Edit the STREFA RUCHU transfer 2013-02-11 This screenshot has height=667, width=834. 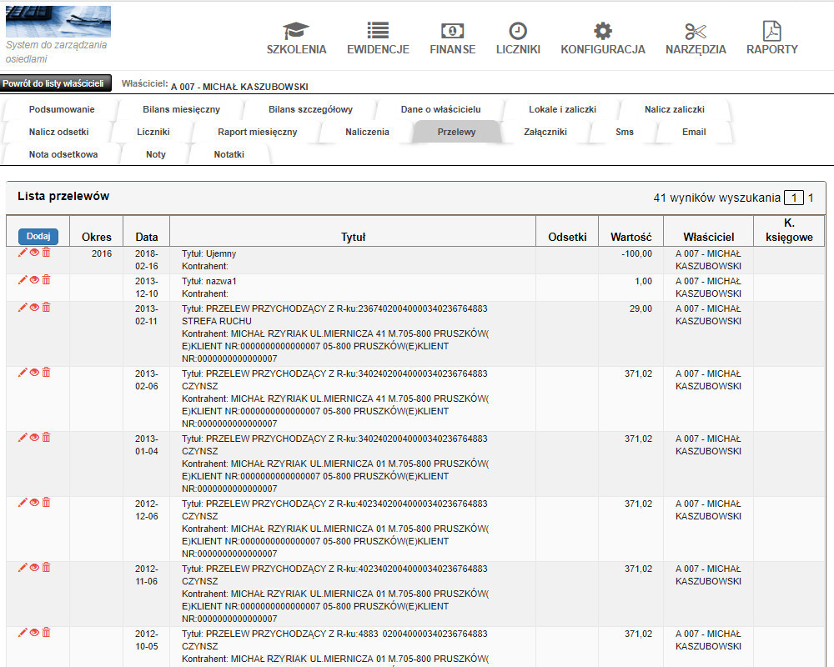pyautogui.click(x=23, y=308)
